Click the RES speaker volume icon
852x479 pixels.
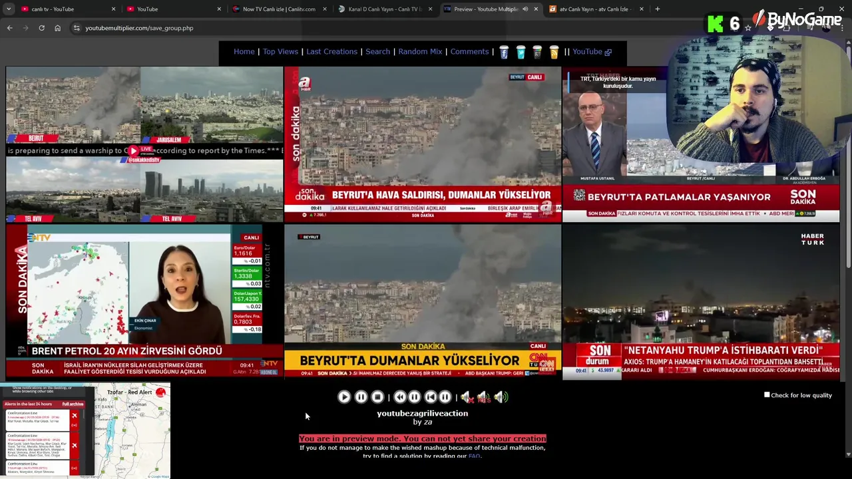click(484, 397)
